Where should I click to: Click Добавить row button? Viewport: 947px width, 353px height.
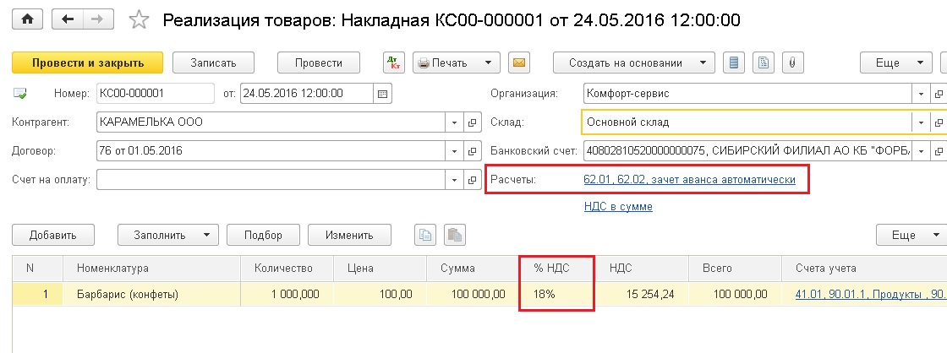53,235
